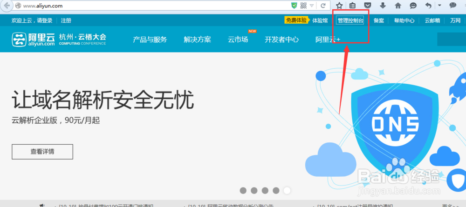466x207 pixels.
Task: Go to browser home page icon
Action: coord(398,5)
